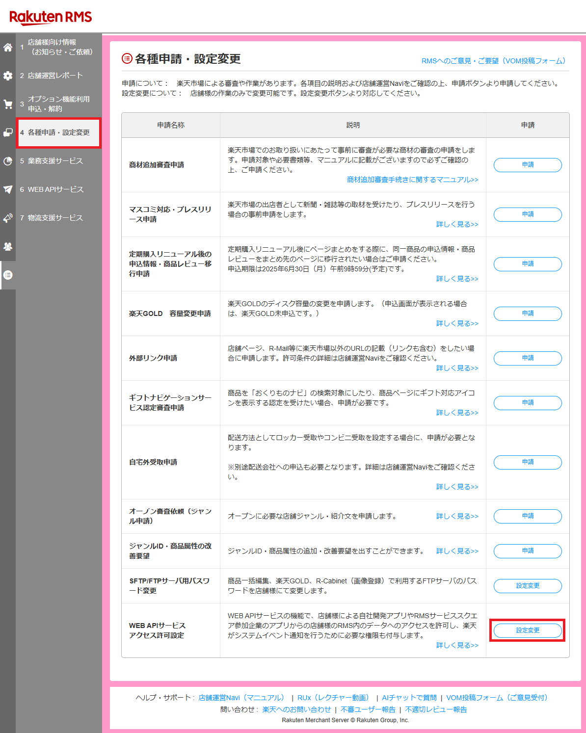Click 申請 button for 楽天GOLD 容量変更申請

[528, 314]
